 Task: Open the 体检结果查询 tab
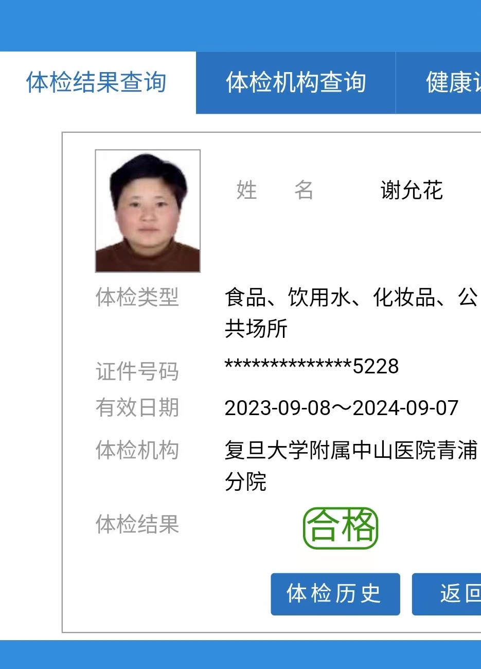(x=97, y=83)
